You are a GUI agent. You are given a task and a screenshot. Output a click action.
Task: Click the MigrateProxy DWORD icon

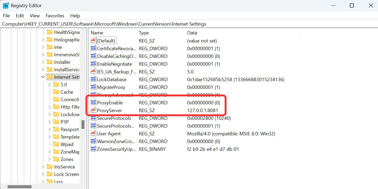click(x=93, y=87)
